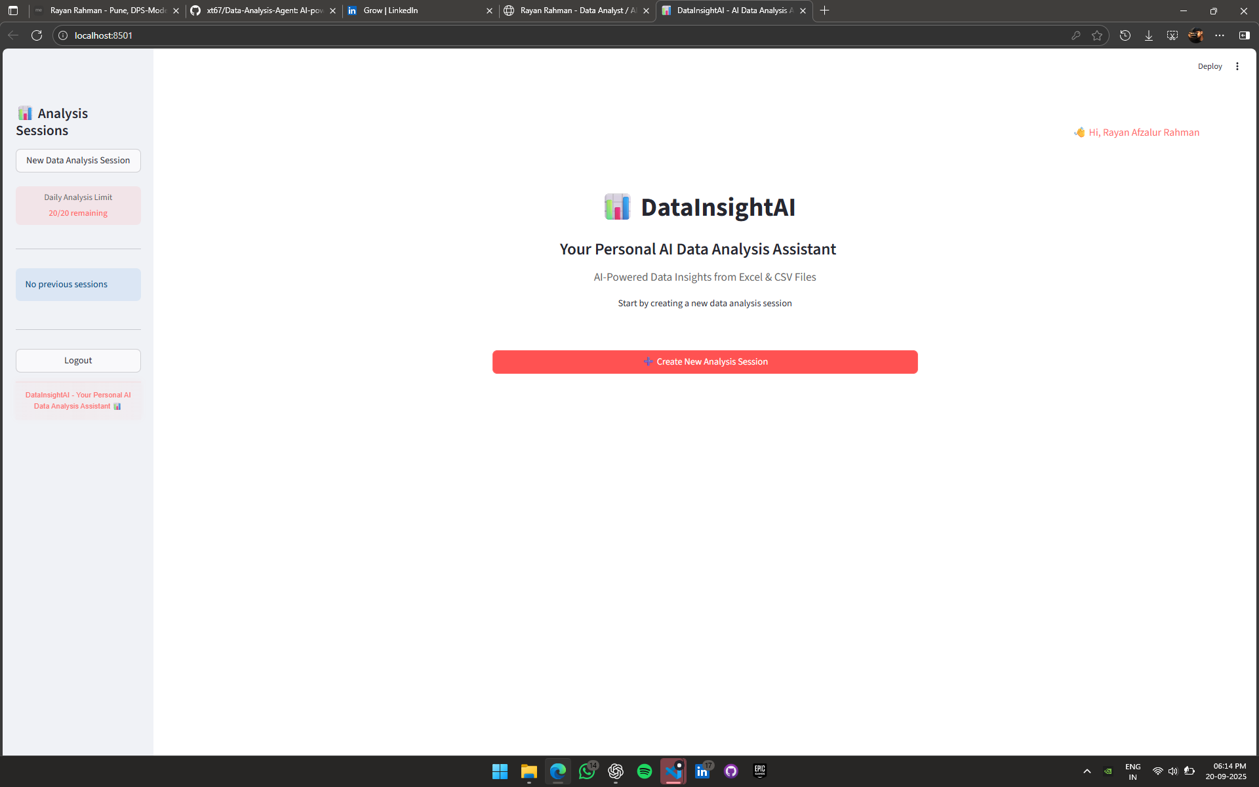Click New Data Analysis Session button
Image resolution: width=1259 pixels, height=787 pixels.
pyautogui.click(x=78, y=161)
